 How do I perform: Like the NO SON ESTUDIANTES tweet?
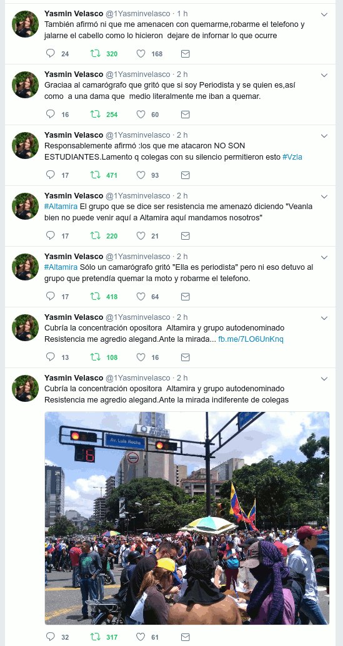coord(141,175)
